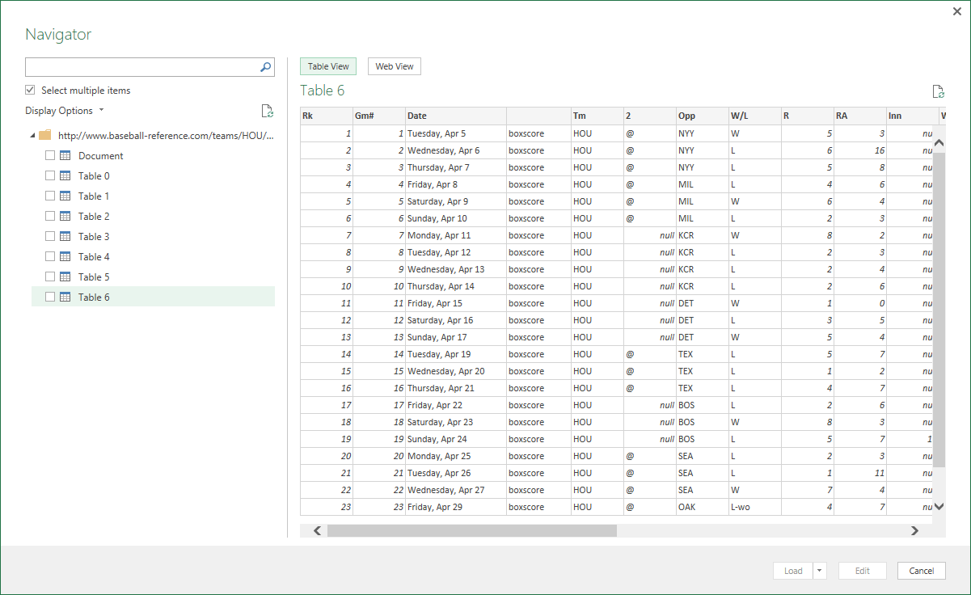971x595 pixels.
Task: Open the Load button dropdown arrow
Action: [820, 571]
